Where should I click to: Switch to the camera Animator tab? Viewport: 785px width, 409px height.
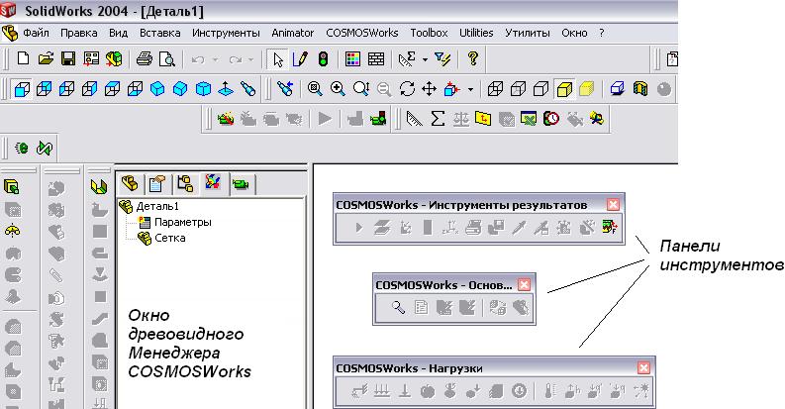tap(241, 184)
